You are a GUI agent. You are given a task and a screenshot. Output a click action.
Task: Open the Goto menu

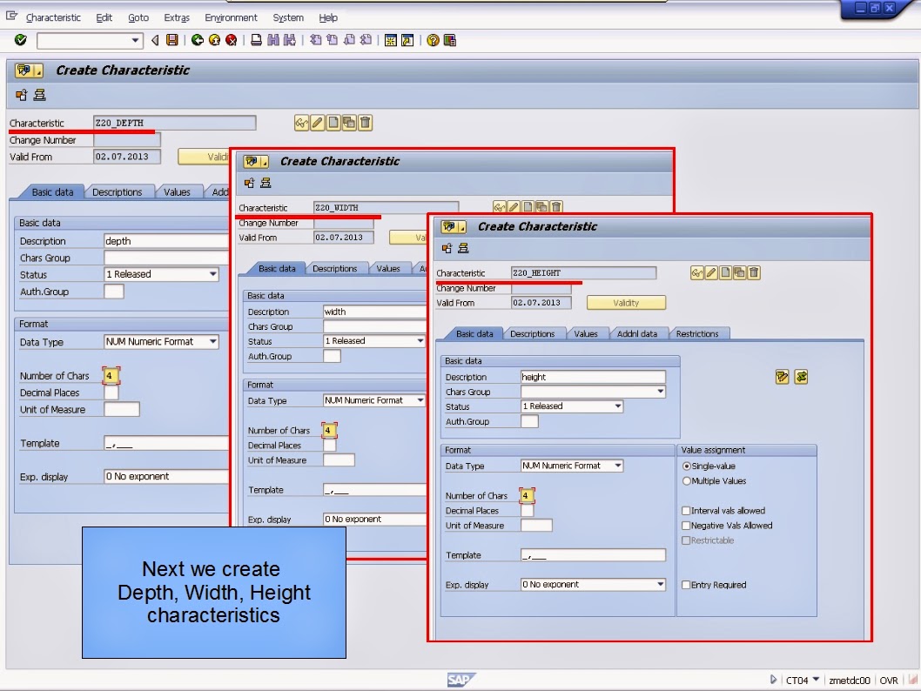coord(138,17)
